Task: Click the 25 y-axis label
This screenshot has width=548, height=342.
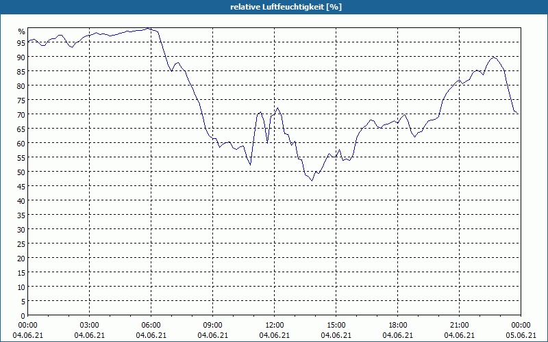Action: [21, 244]
